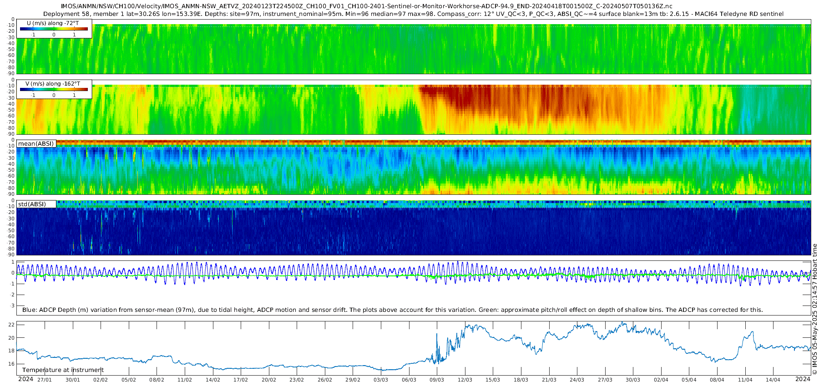Click the 'Temperature at instrument' label
Viewport: 819px width, 387px height.
[63, 370]
